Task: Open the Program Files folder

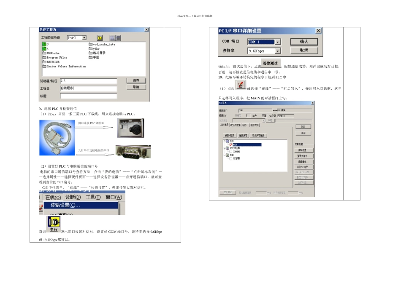Action: tap(55, 57)
